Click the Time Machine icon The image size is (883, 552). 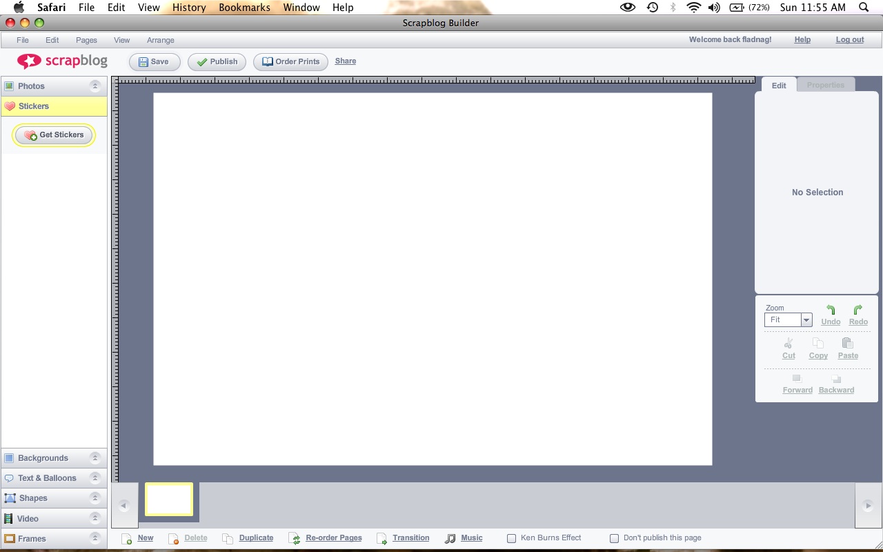pyautogui.click(x=652, y=8)
